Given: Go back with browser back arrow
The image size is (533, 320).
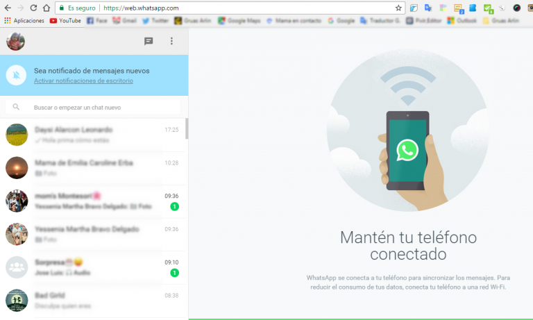Looking at the screenshot, I should (8, 8).
